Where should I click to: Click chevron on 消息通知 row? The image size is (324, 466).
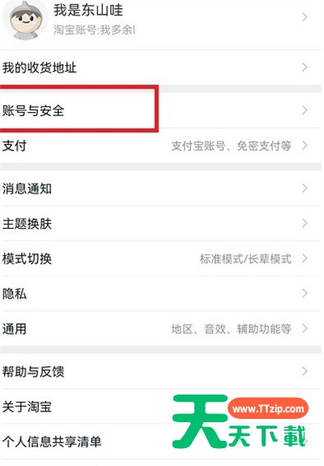click(x=305, y=188)
